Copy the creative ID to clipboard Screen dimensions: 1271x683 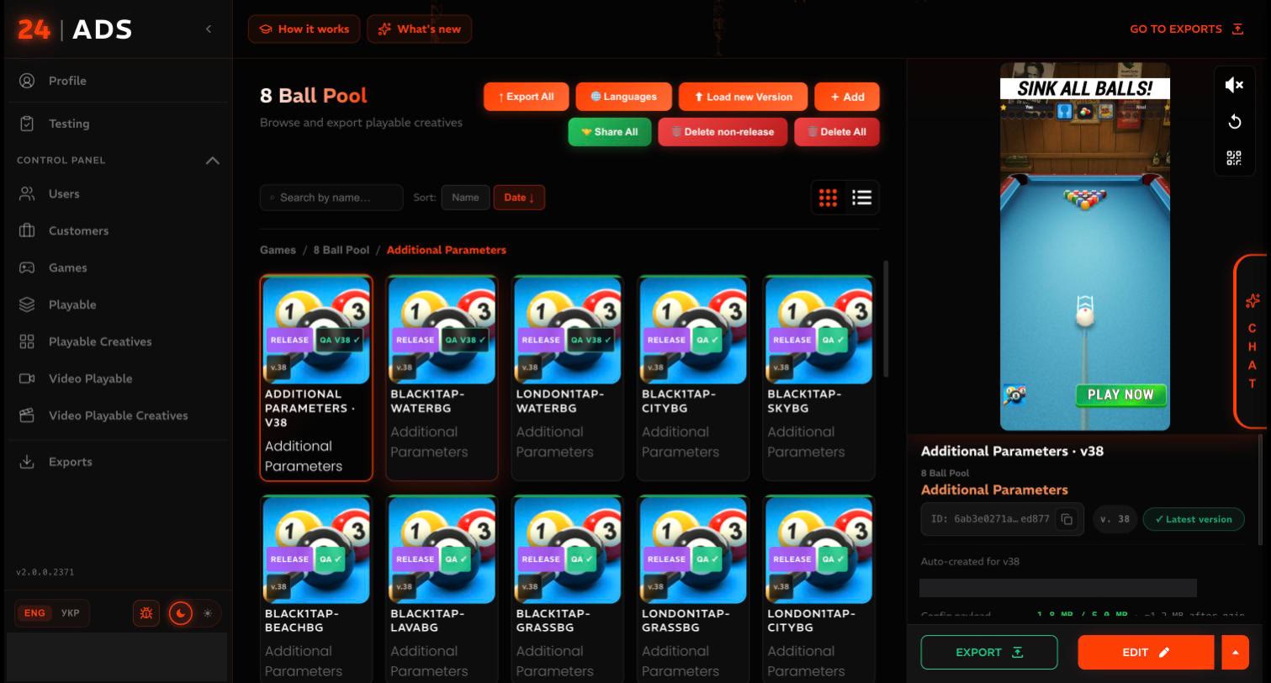pos(1067,519)
